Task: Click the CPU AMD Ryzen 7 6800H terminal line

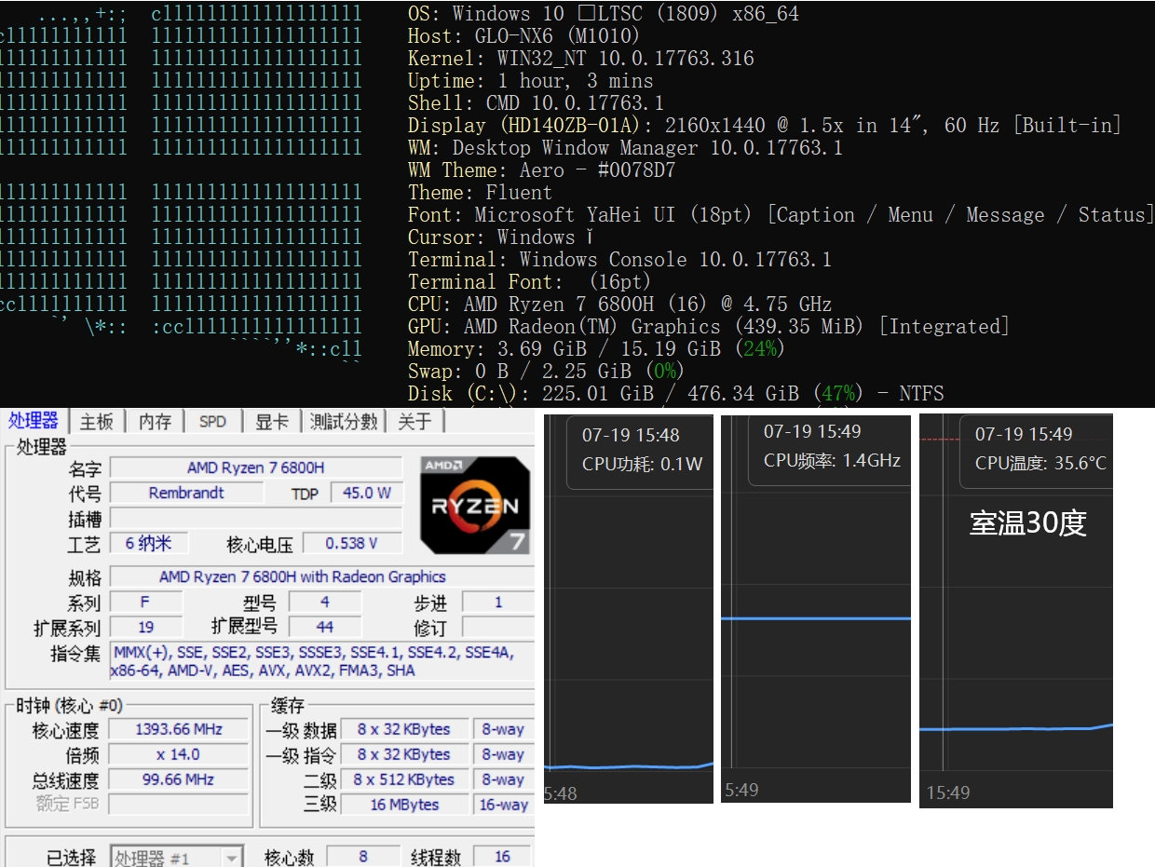Action: tap(619, 305)
